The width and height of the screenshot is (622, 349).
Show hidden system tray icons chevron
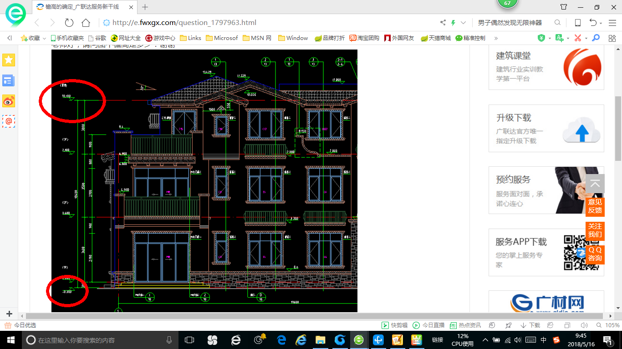click(485, 340)
